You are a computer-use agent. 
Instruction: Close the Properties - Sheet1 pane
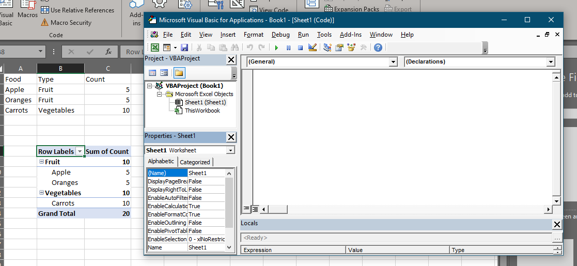click(231, 137)
